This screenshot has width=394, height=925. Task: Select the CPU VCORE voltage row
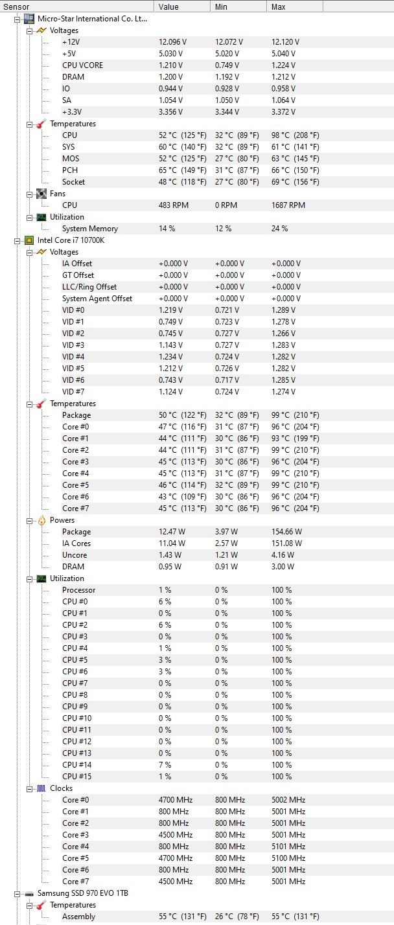pyautogui.click(x=82, y=65)
